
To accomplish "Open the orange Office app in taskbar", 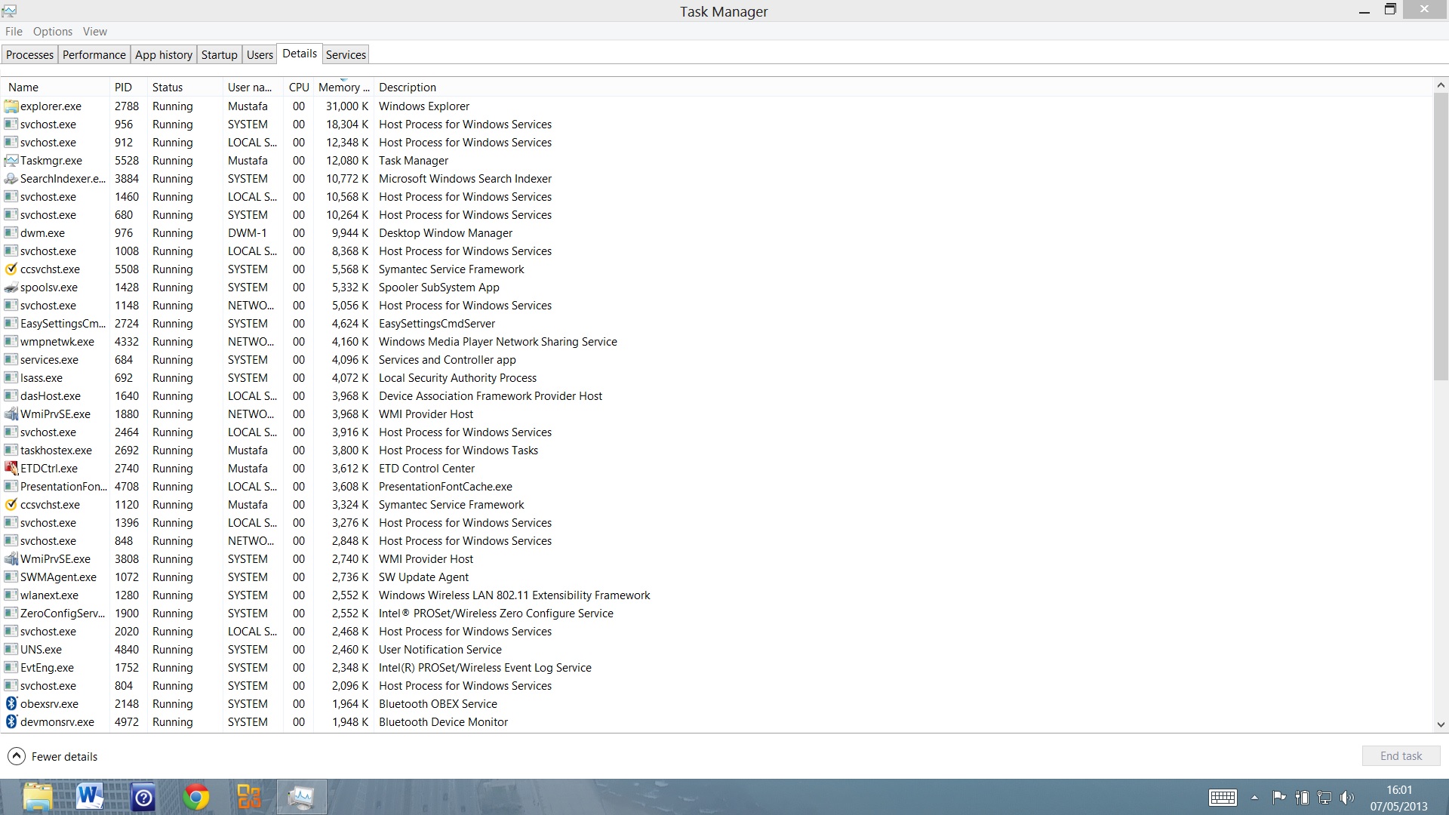I will coord(248,797).
